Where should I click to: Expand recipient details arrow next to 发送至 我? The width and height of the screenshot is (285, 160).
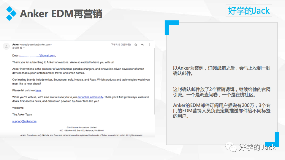pyautogui.click(x=24, y=48)
